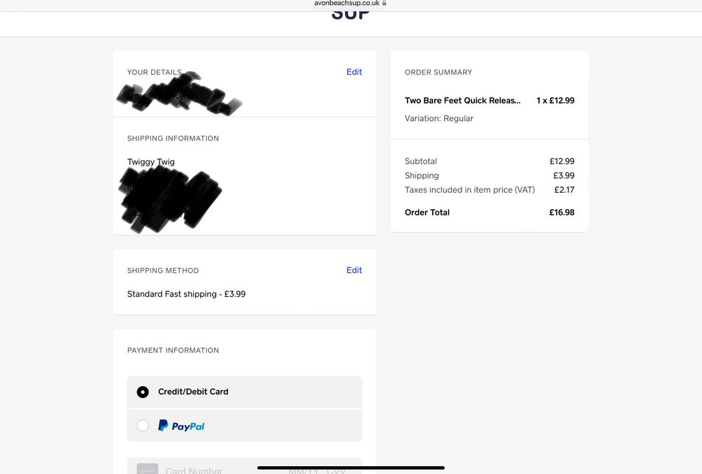702x474 pixels.
Task: Click the Payment Information heading
Action: [173, 350]
